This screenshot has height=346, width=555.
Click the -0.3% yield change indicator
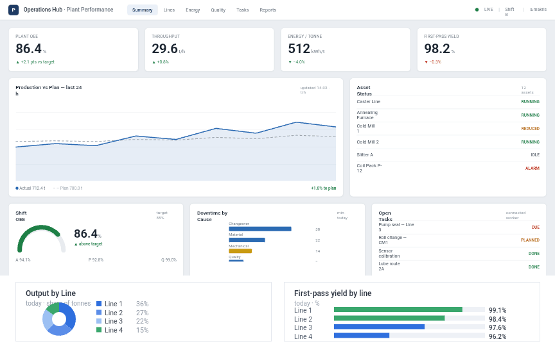[x=432, y=62]
